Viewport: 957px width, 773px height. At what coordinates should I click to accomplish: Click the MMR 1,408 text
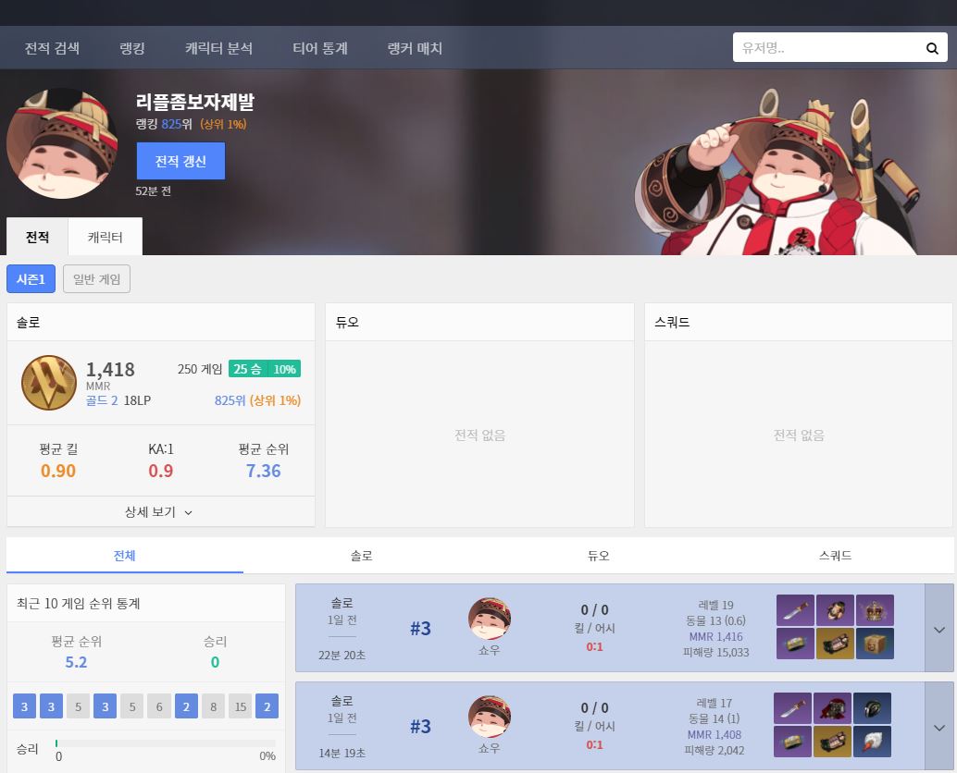[715, 734]
